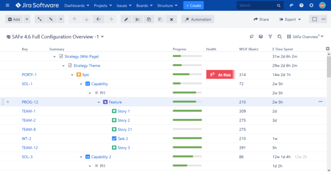Screen dimensions: 331x172
Task: Click the copy icon in toolbar
Action: [149, 19]
